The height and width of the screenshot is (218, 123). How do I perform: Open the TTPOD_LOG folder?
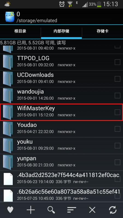pyautogui.click(x=61, y=62)
